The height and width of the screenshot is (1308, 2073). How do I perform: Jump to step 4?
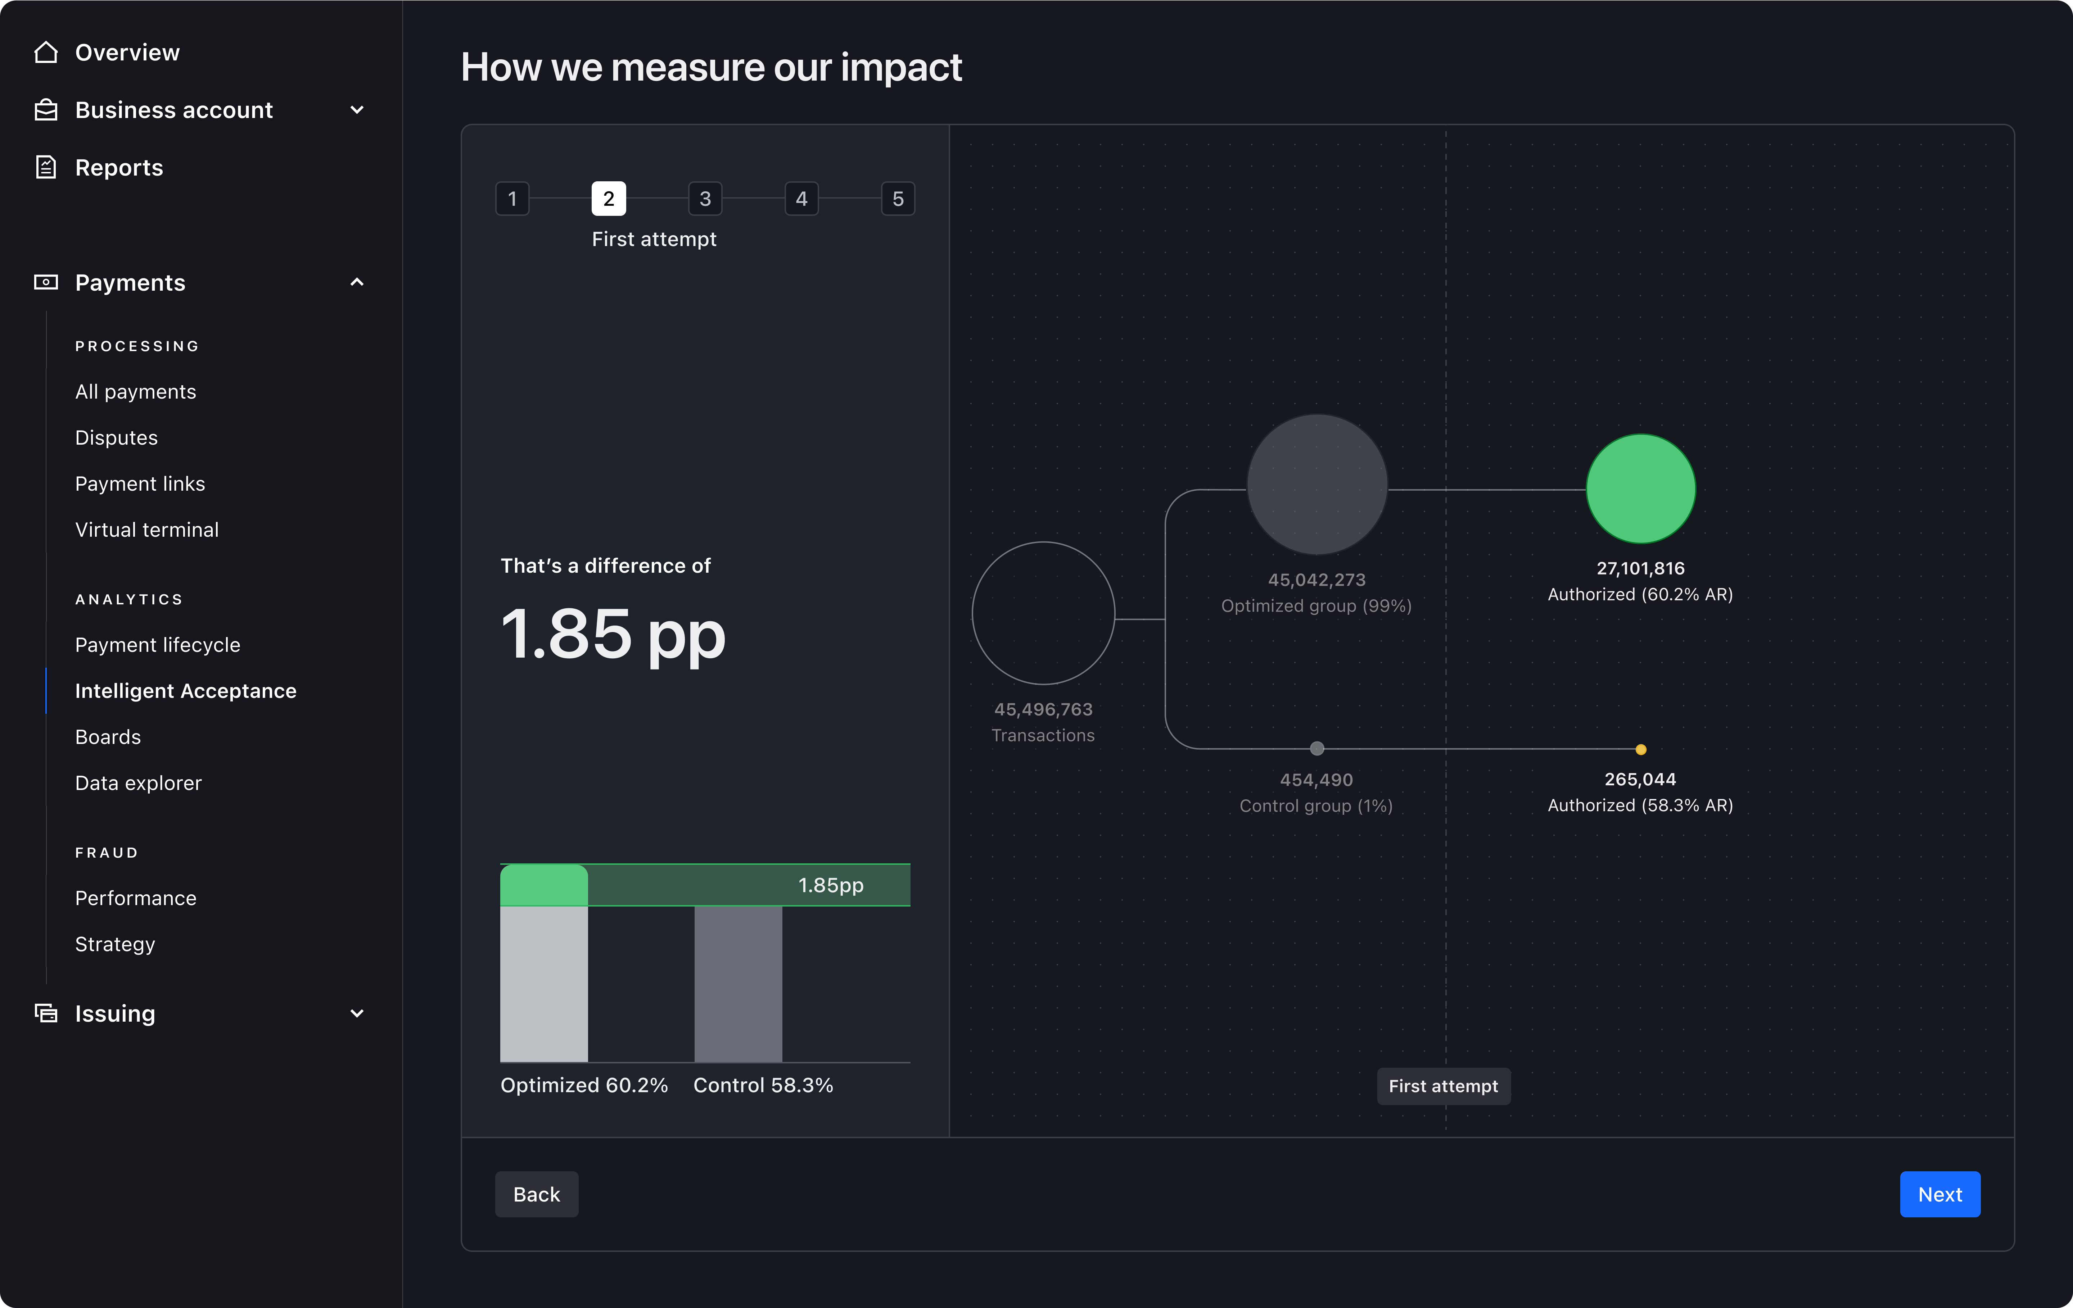[x=801, y=199]
